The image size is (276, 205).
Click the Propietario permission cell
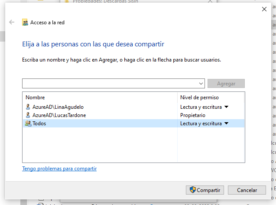[x=192, y=115]
